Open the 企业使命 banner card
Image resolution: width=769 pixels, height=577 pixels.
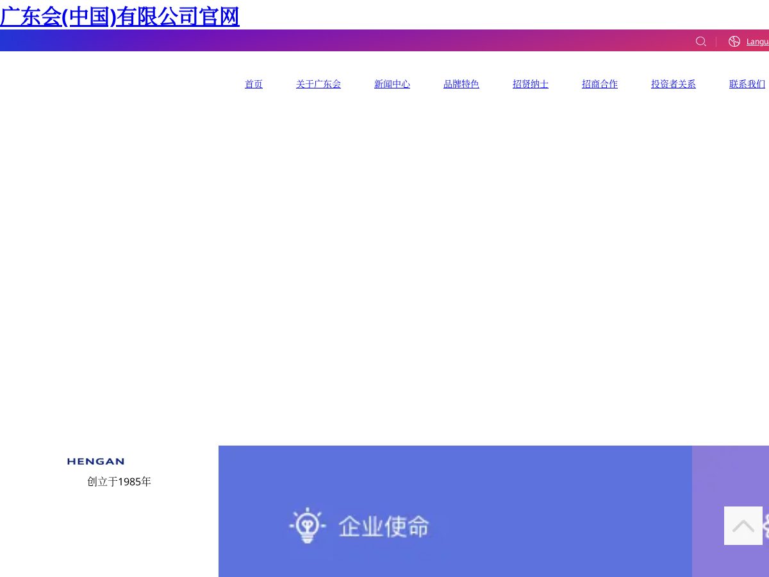pyautogui.click(x=455, y=511)
